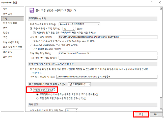This screenshot has height=118, width=164.
Task: Click the 기본 로컬 파일 위치 field
Action: click(x=108, y=53)
